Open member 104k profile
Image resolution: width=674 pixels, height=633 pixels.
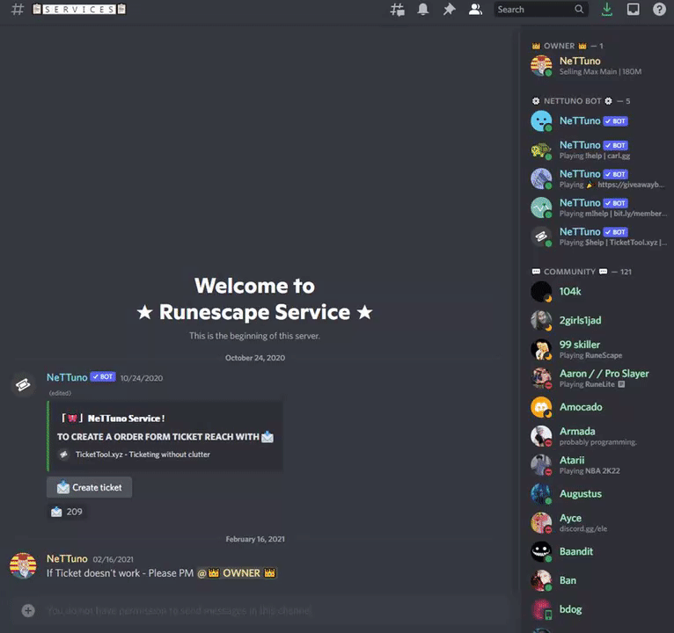pos(598,292)
